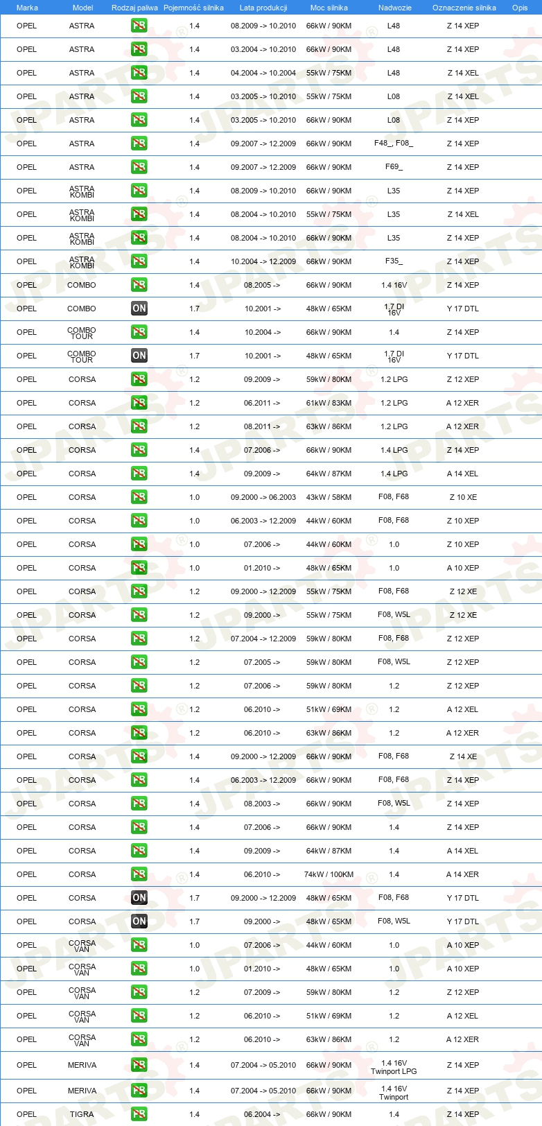Select the F69_ body cell
Screen dimensions: 542x1126
[394, 167]
